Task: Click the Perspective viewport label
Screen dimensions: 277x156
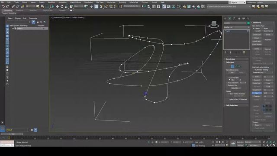Action: pyautogui.click(x=58, y=17)
